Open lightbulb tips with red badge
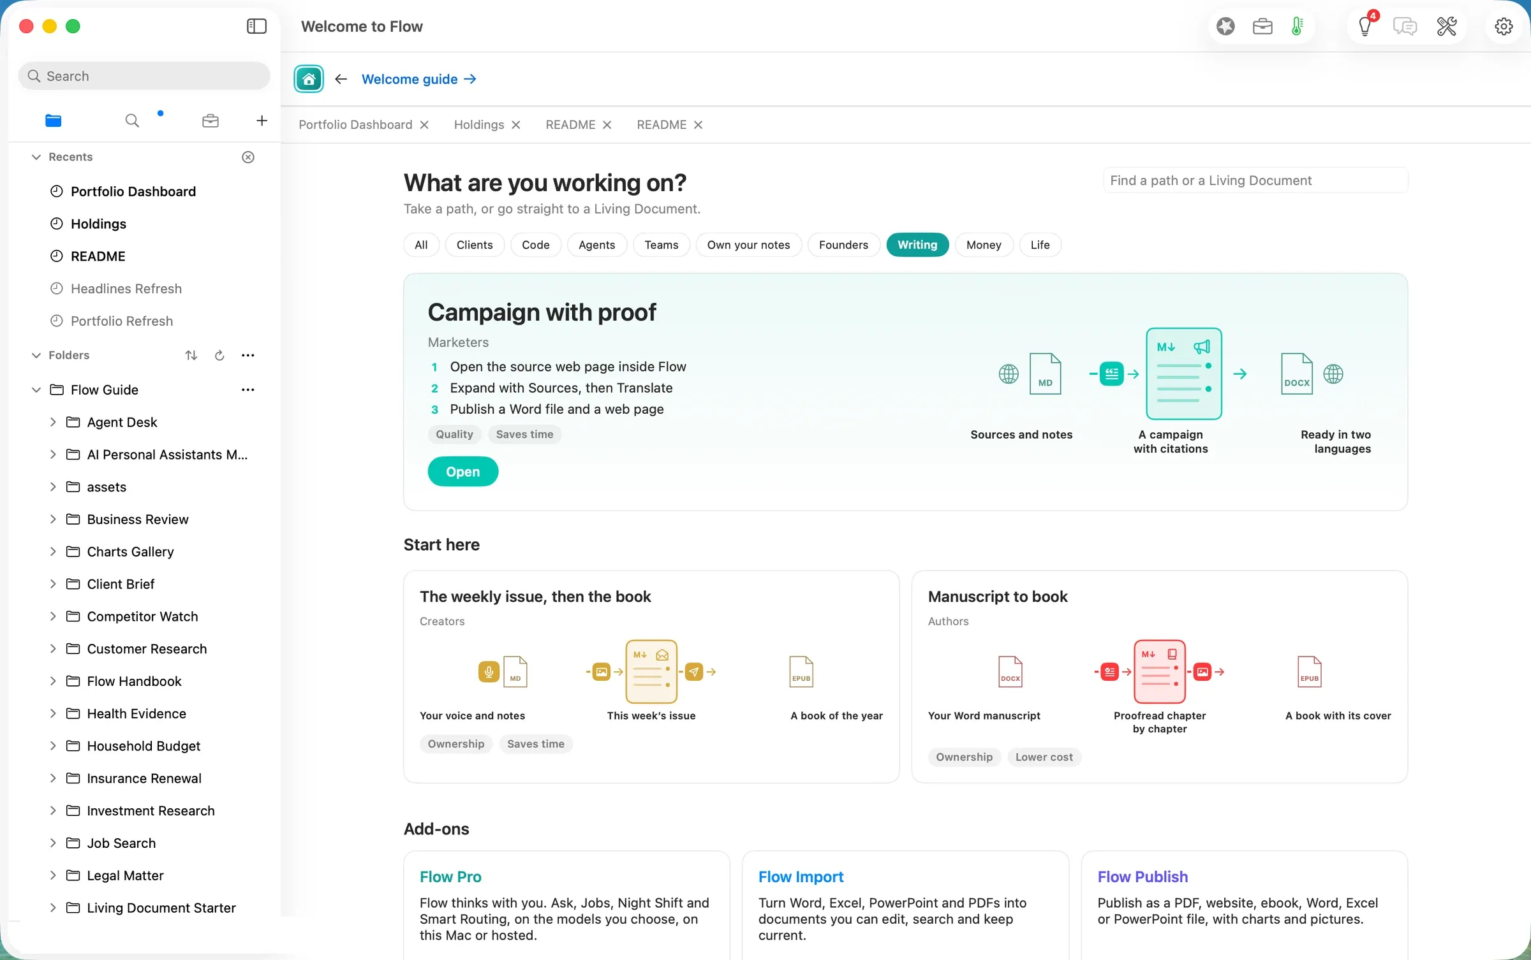This screenshot has height=960, width=1531. (1366, 26)
